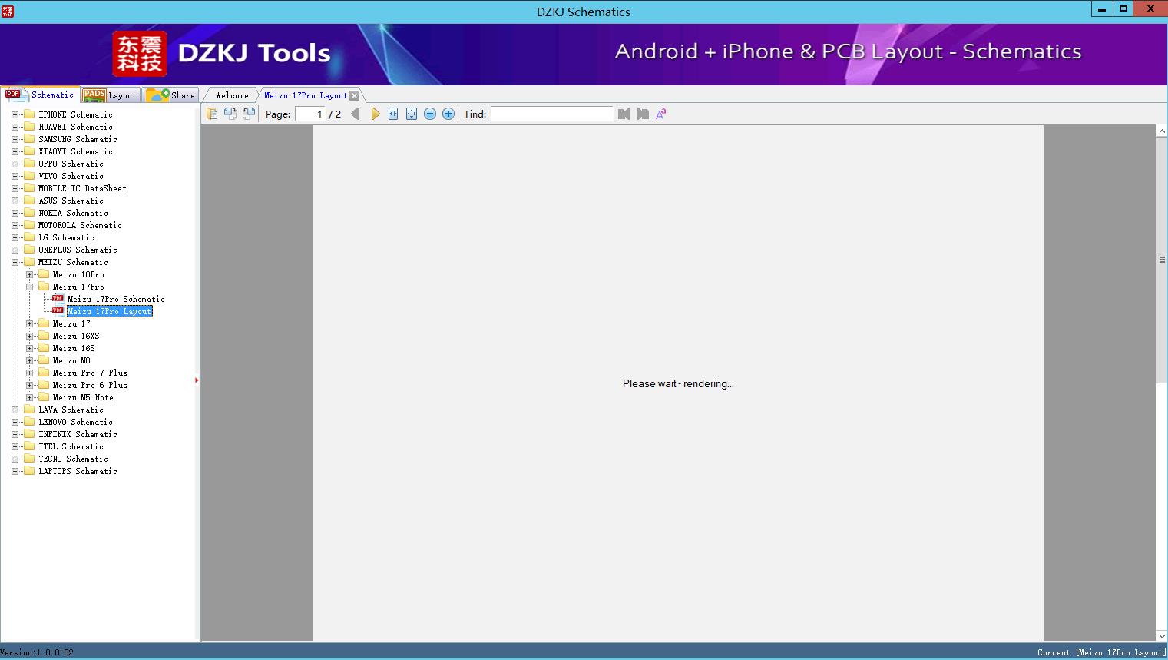This screenshot has height=660, width=1168.
Task: Select ONEPLUS Schematic in the tree
Action: pos(78,250)
